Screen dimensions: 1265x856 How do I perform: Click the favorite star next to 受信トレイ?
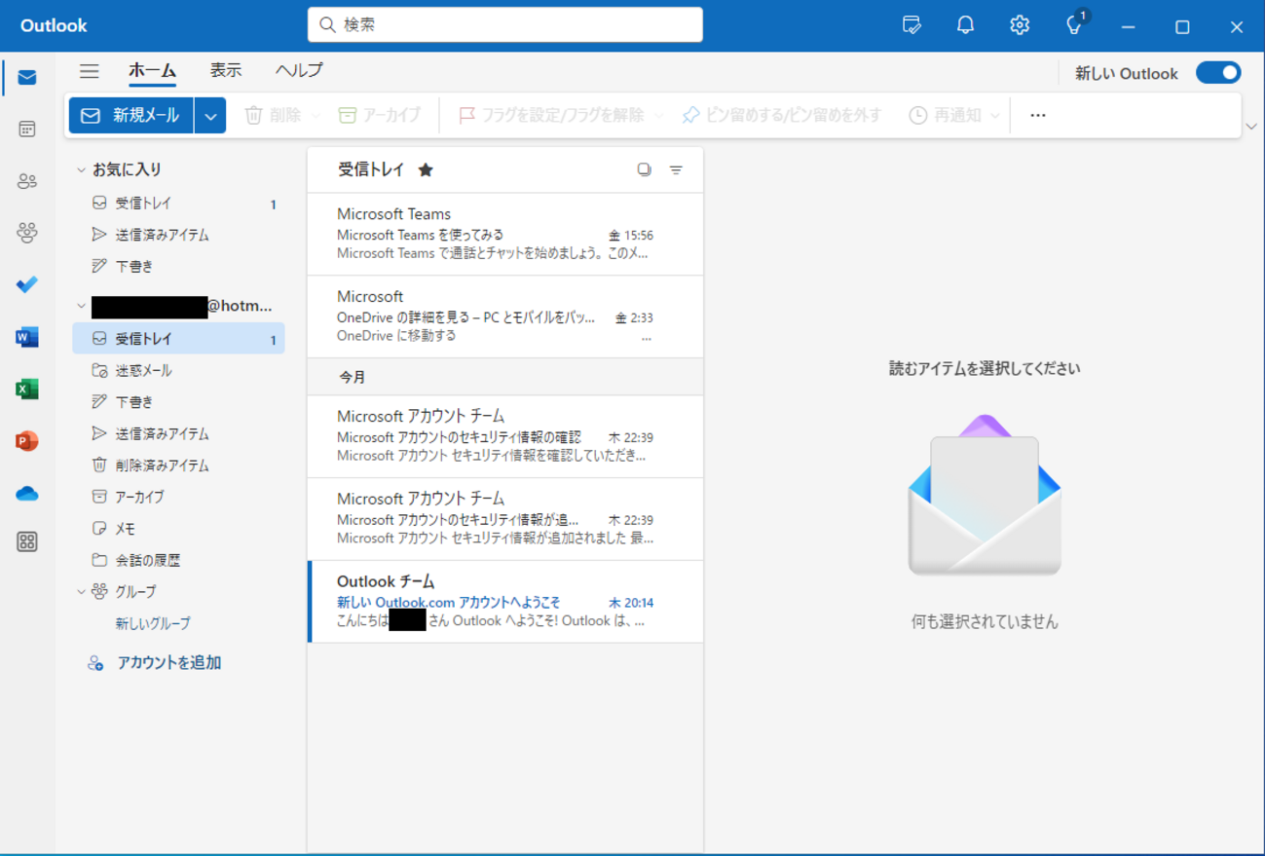pos(426,170)
